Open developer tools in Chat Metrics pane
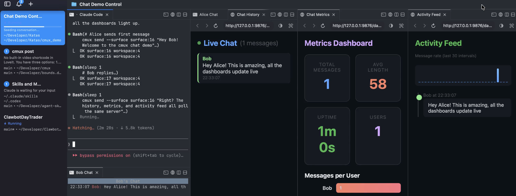Screen dimensions: 516x196 pyautogui.click(x=401, y=26)
